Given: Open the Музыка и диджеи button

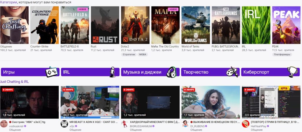Looking at the screenshot, I should click(x=150, y=72).
